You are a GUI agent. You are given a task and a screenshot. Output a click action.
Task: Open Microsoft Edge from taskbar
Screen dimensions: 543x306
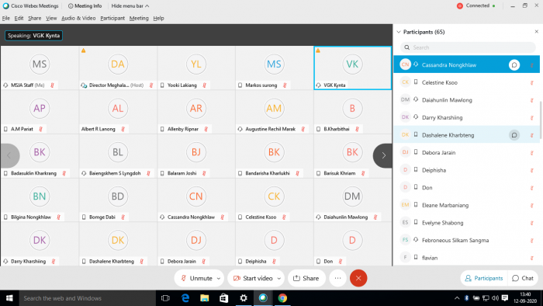click(185, 298)
